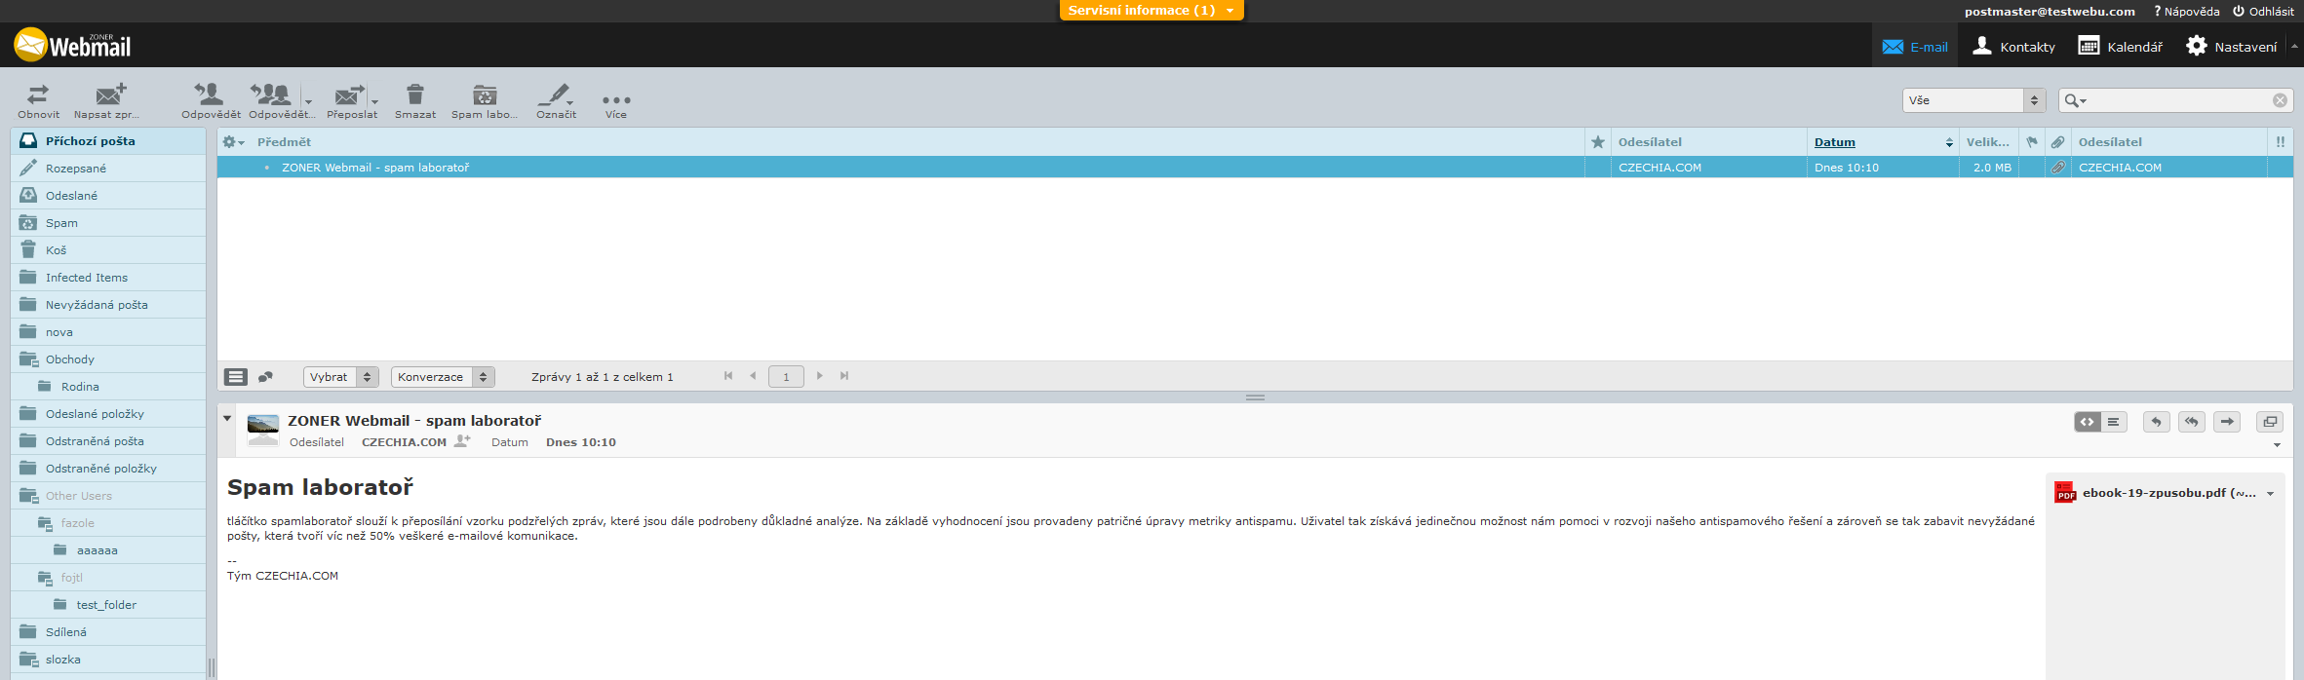Send message to Spam laboratory
The width and height of the screenshot is (2304, 680).
coord(485,94)
